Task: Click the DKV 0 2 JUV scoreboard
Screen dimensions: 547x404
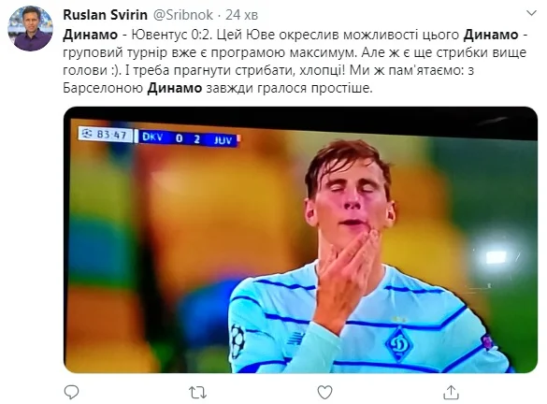Action: [x=188, y=138]
